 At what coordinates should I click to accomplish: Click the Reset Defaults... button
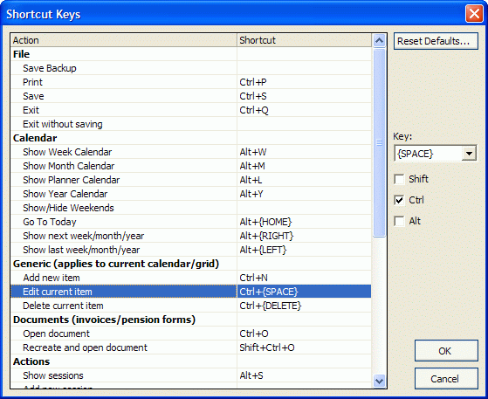[x=436, y=41]
